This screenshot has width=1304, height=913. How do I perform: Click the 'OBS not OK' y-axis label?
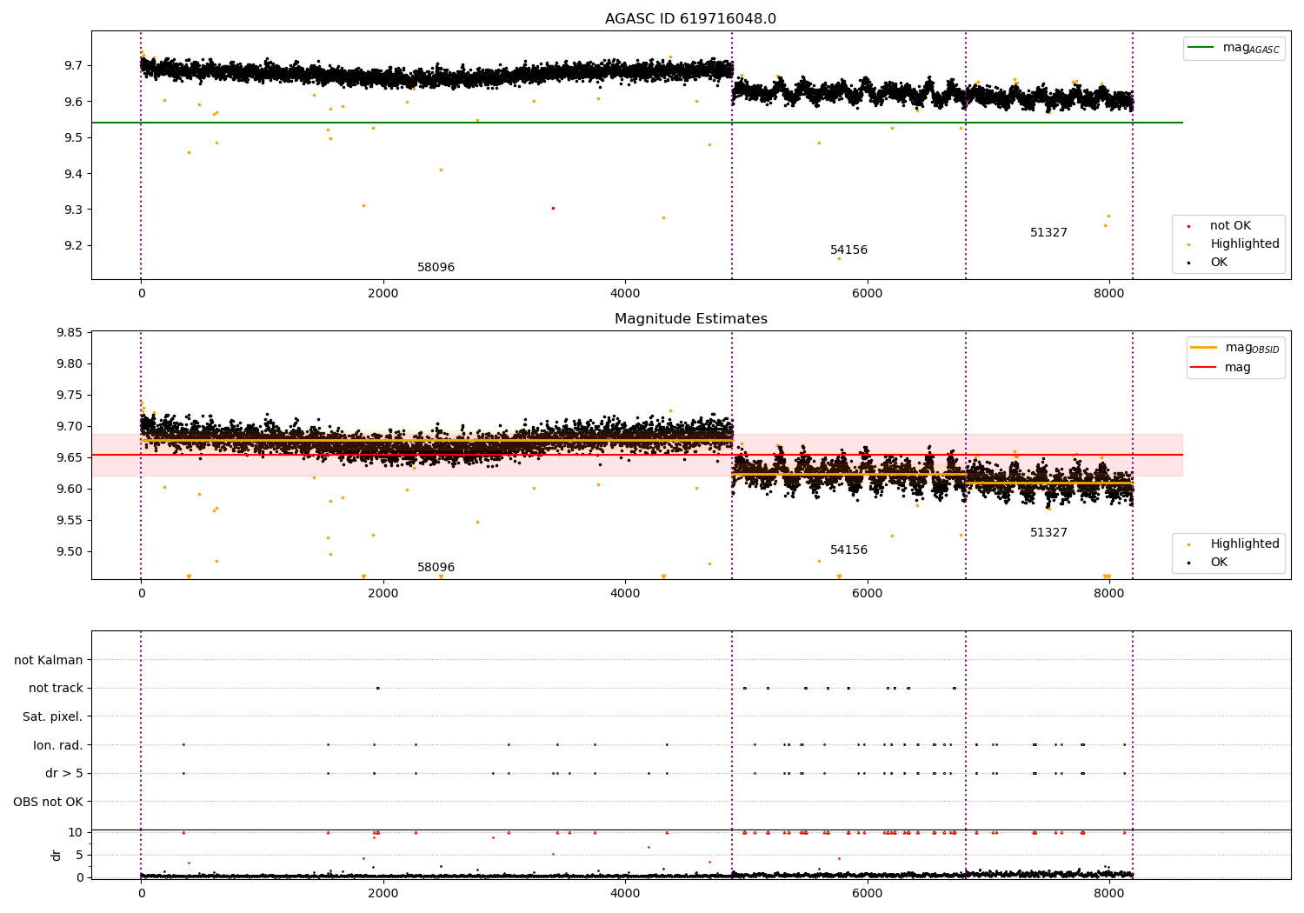click(x=48, y=802)
